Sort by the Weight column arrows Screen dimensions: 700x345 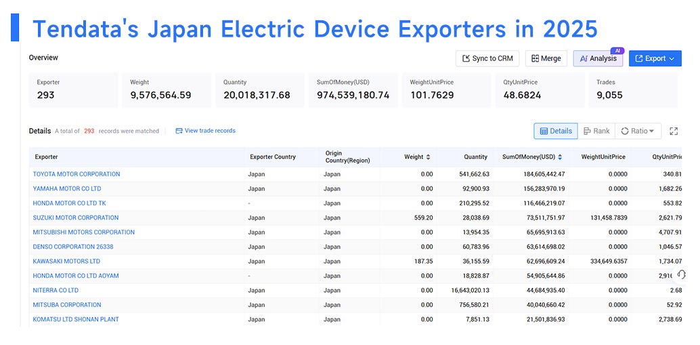[428, 157]
